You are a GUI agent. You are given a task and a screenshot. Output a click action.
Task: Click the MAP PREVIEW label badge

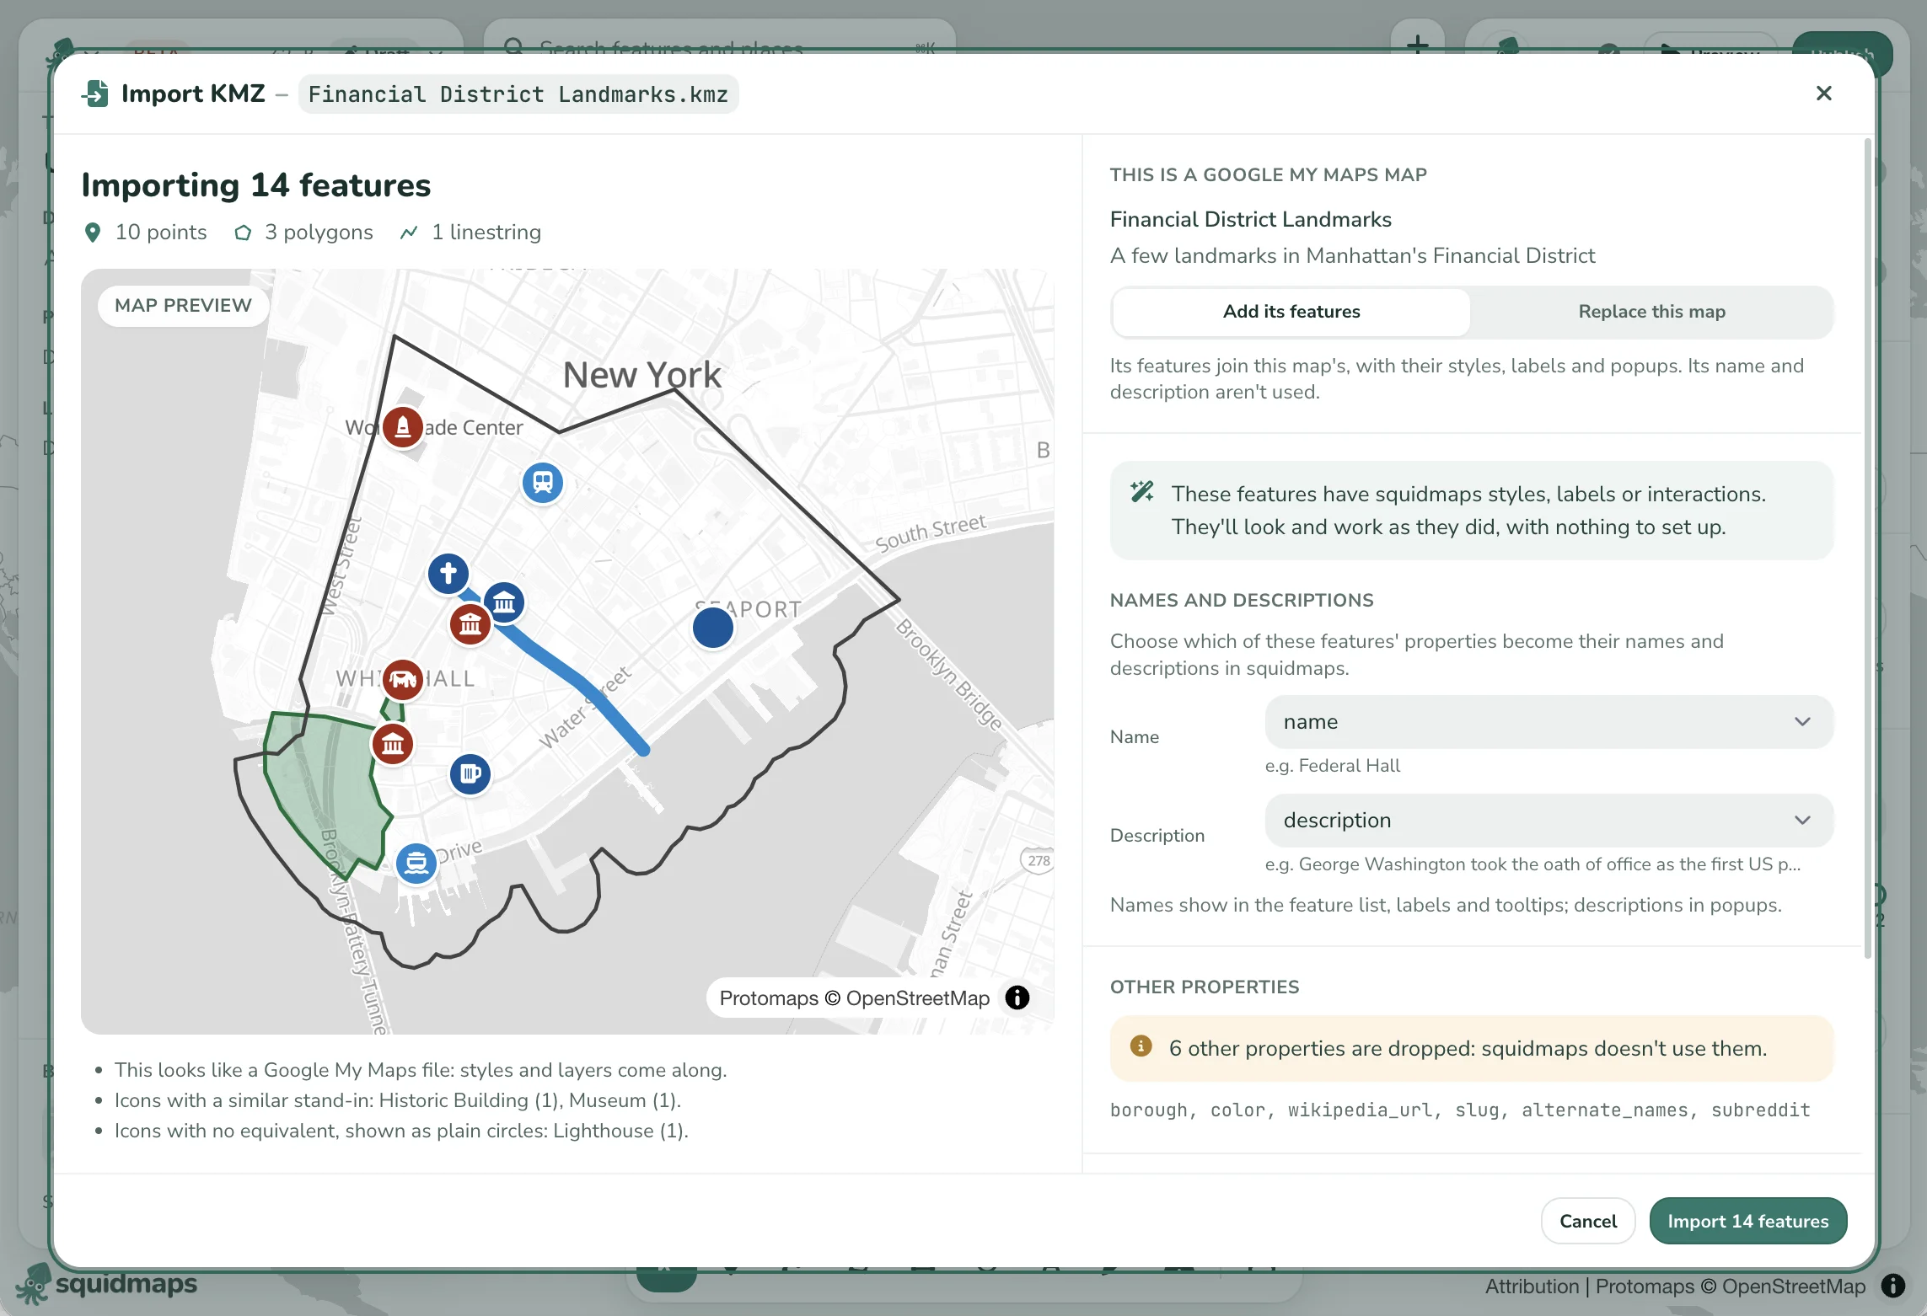pyautogui.click(x=183, y=305)
